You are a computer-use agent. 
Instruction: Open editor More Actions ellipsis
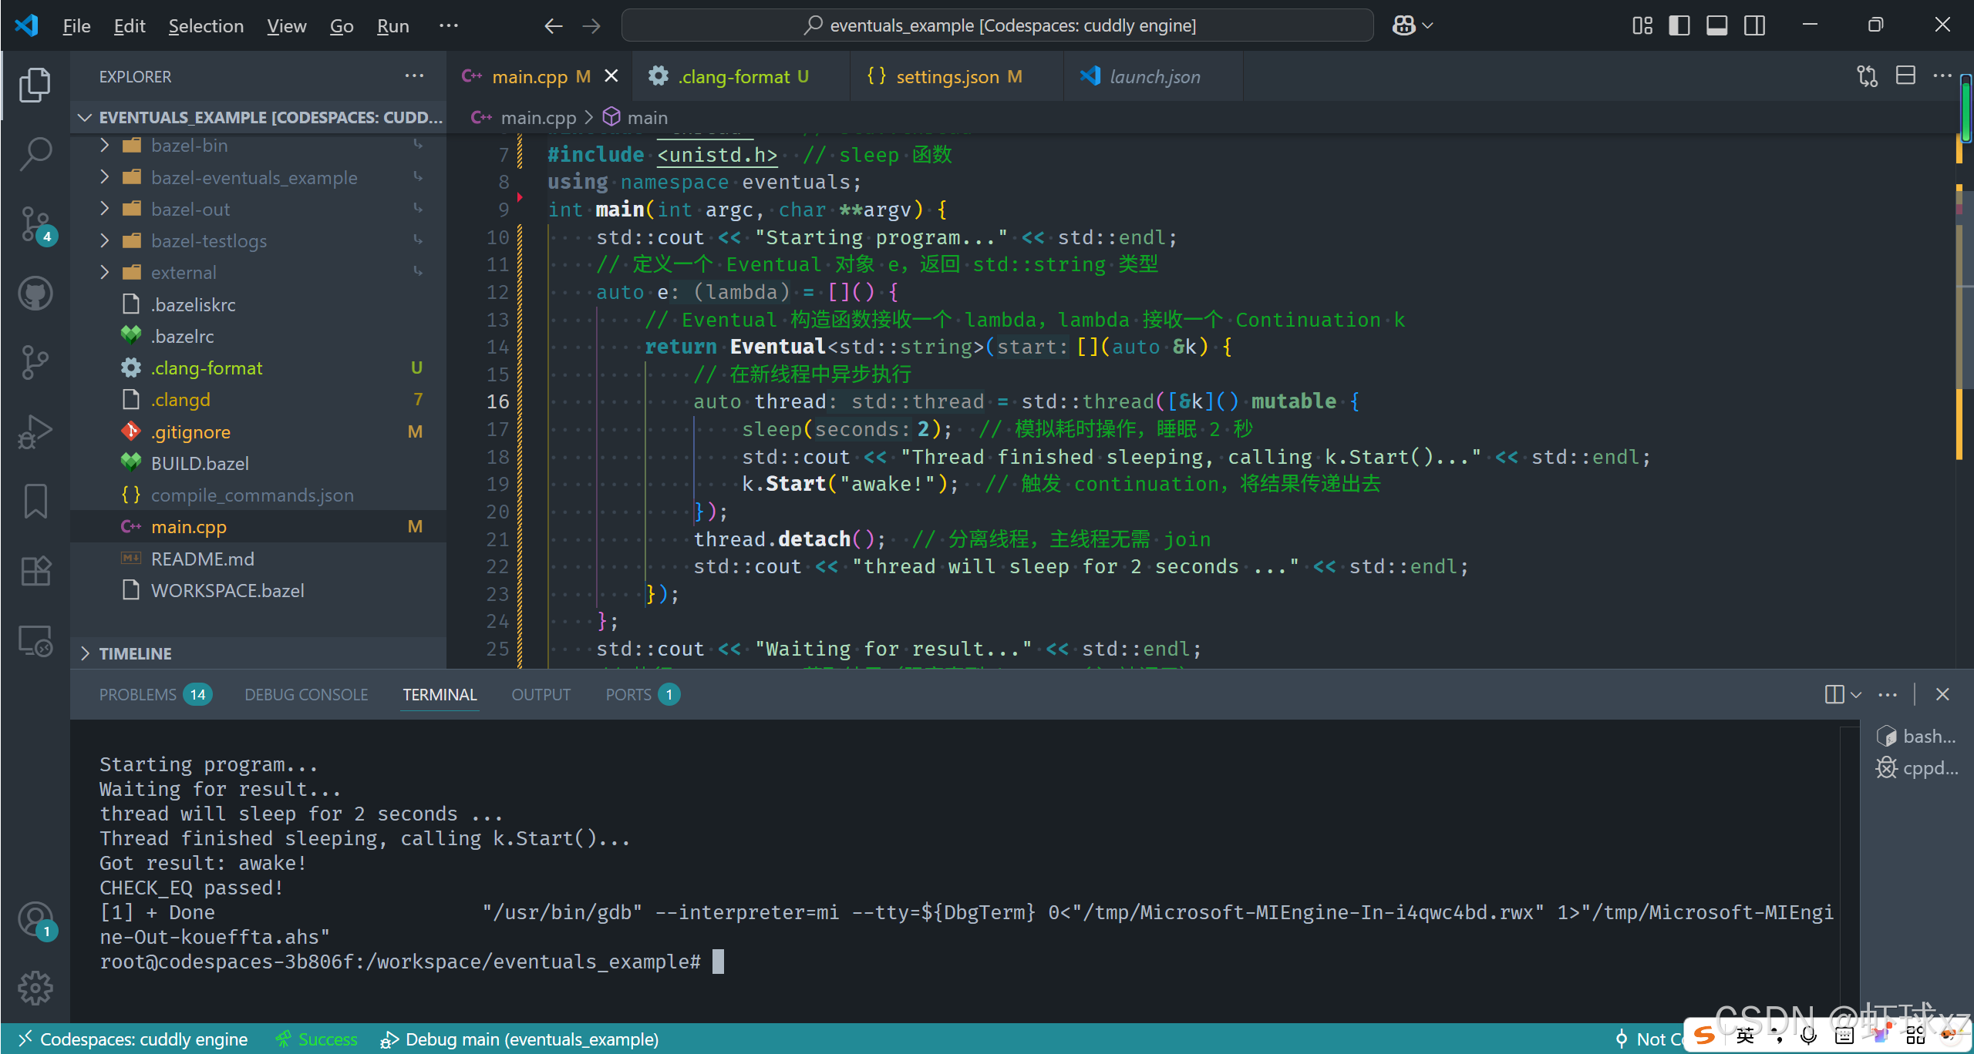1943,76
